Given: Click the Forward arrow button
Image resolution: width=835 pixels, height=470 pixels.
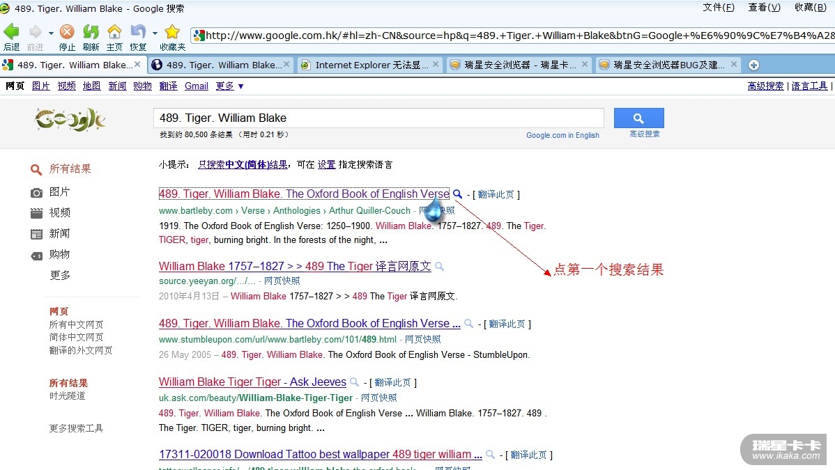Looking at the screenshot, I should pyautogui.click(x=35, y=32).
